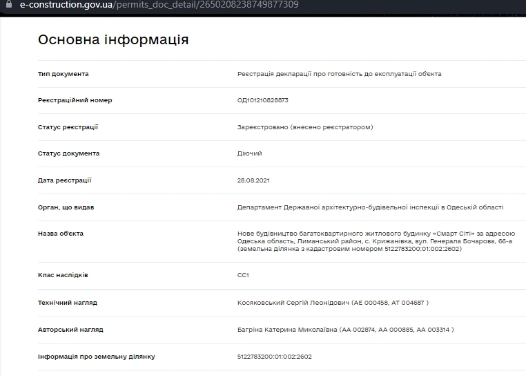The width and height of the screenshot is (526, 376).
Task: Click 'Багріна Катерина Миколаївна' value
Action: (346, 330)
